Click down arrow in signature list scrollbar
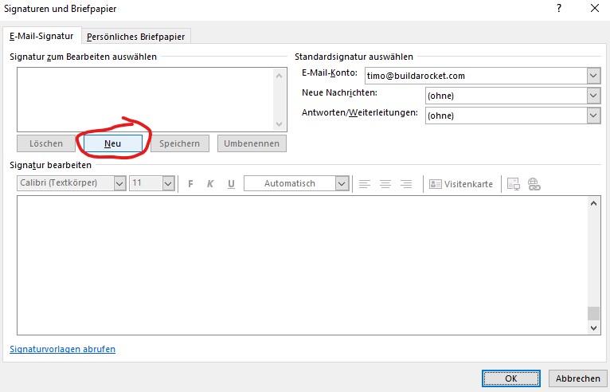Image resolution: width=610 pixels, height=392 pixels. (279, 124)
